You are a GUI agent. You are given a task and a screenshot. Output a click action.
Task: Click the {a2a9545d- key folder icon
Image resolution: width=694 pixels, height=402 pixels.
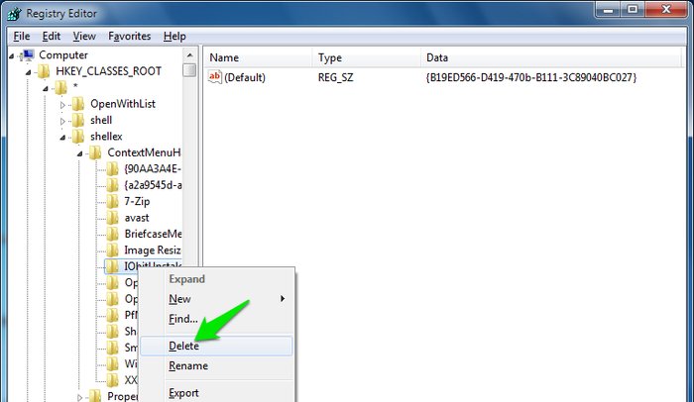point(112,185)
